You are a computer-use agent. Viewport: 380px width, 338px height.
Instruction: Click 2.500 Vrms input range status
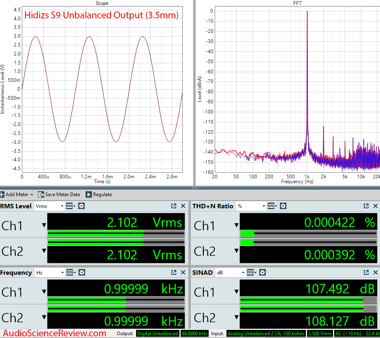click(320, 334)
